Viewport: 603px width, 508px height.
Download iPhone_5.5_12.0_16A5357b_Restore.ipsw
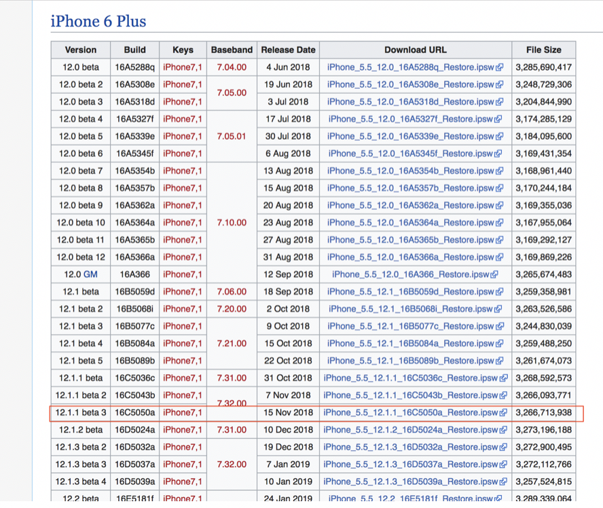tap(415, 188)
